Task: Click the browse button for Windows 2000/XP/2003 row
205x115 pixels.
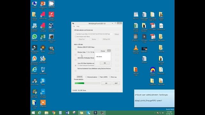Action: click(x=117, y=49)
